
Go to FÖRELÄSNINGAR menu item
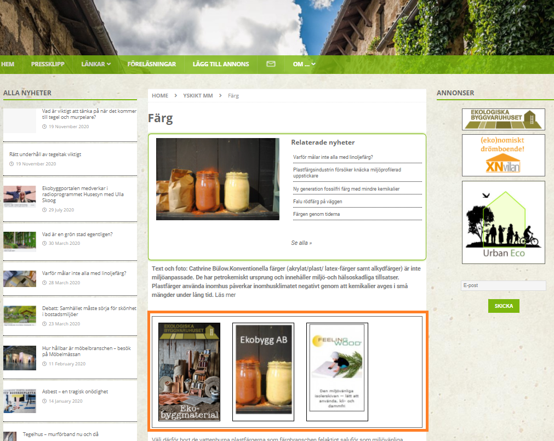tap(152, 64)
